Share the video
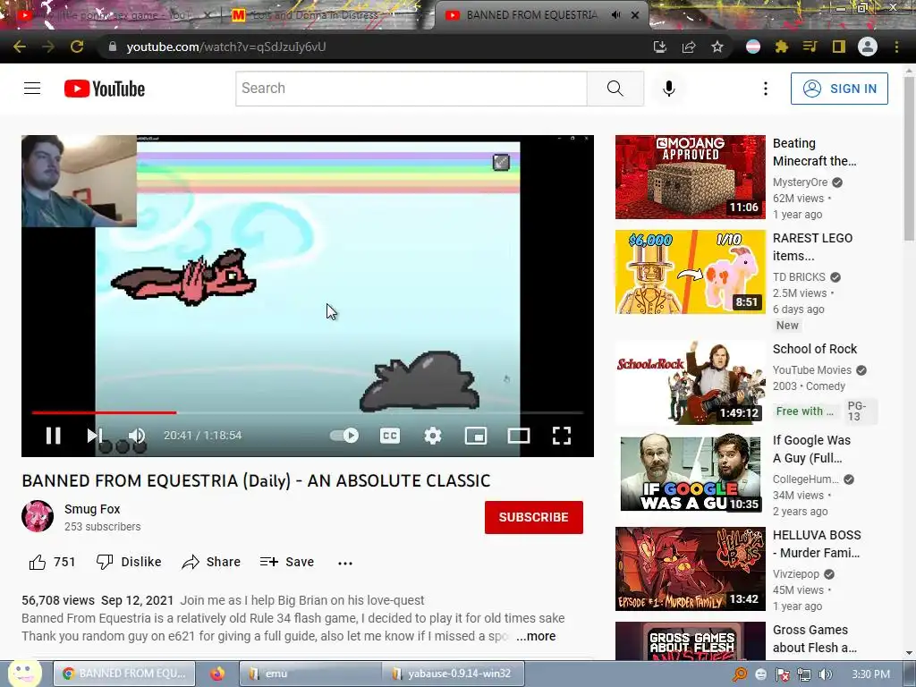This screenshot has height=687, width=916. (x=211, y=562)
